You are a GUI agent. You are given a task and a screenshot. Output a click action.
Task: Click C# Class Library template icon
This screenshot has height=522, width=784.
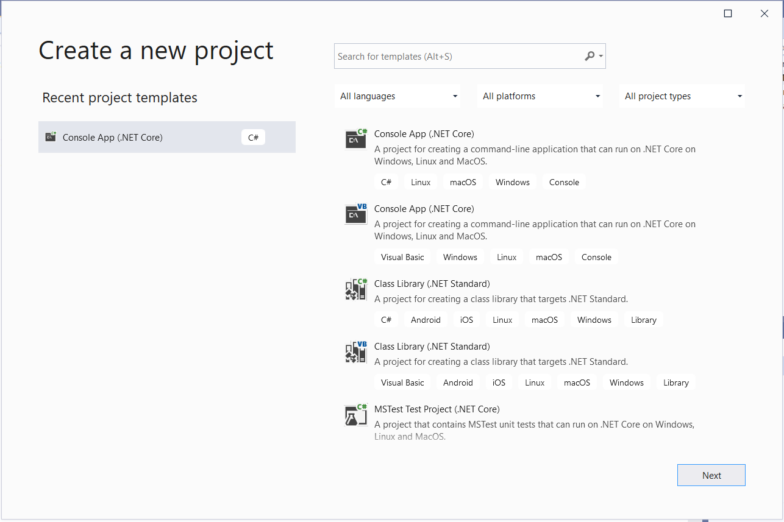pos(356,289)
